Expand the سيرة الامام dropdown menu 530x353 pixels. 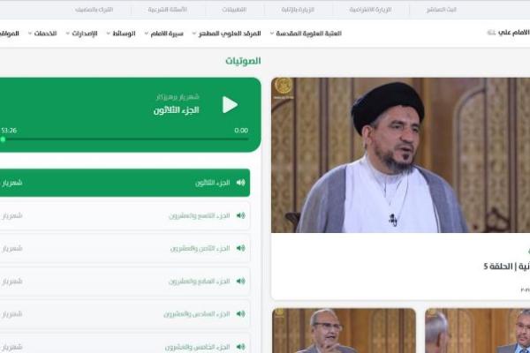click(164, 34)
